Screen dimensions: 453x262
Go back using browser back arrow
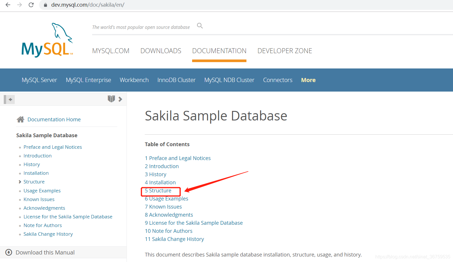tap(8, 5)
